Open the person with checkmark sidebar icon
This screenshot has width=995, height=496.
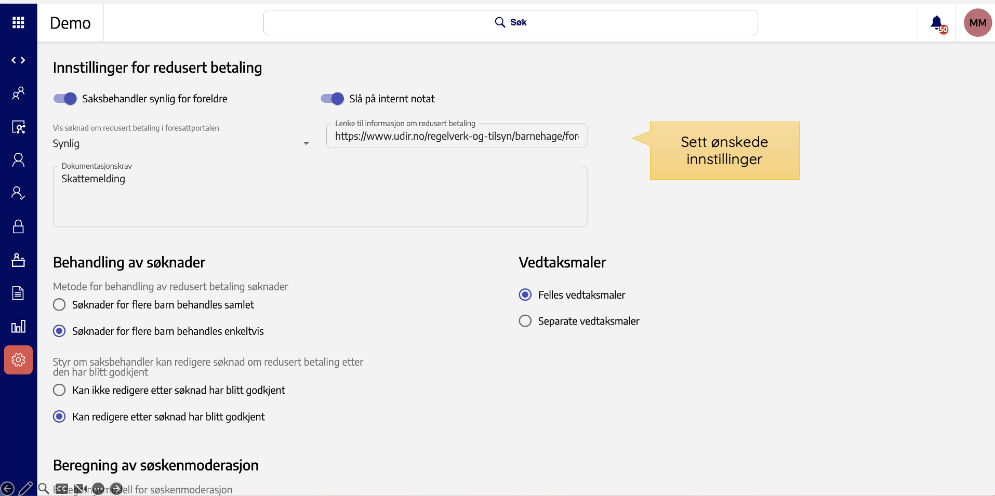coord(18,193)
